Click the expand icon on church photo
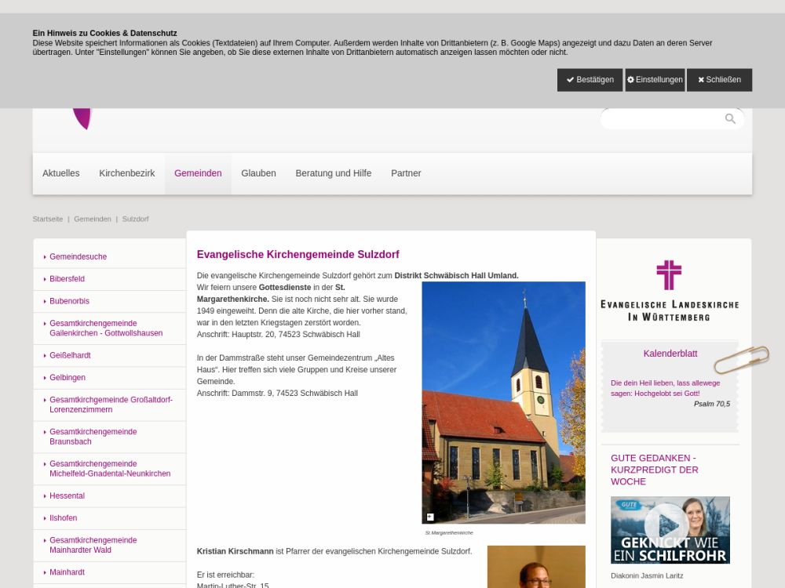The image size is (785, 588). tap(430, 517)
